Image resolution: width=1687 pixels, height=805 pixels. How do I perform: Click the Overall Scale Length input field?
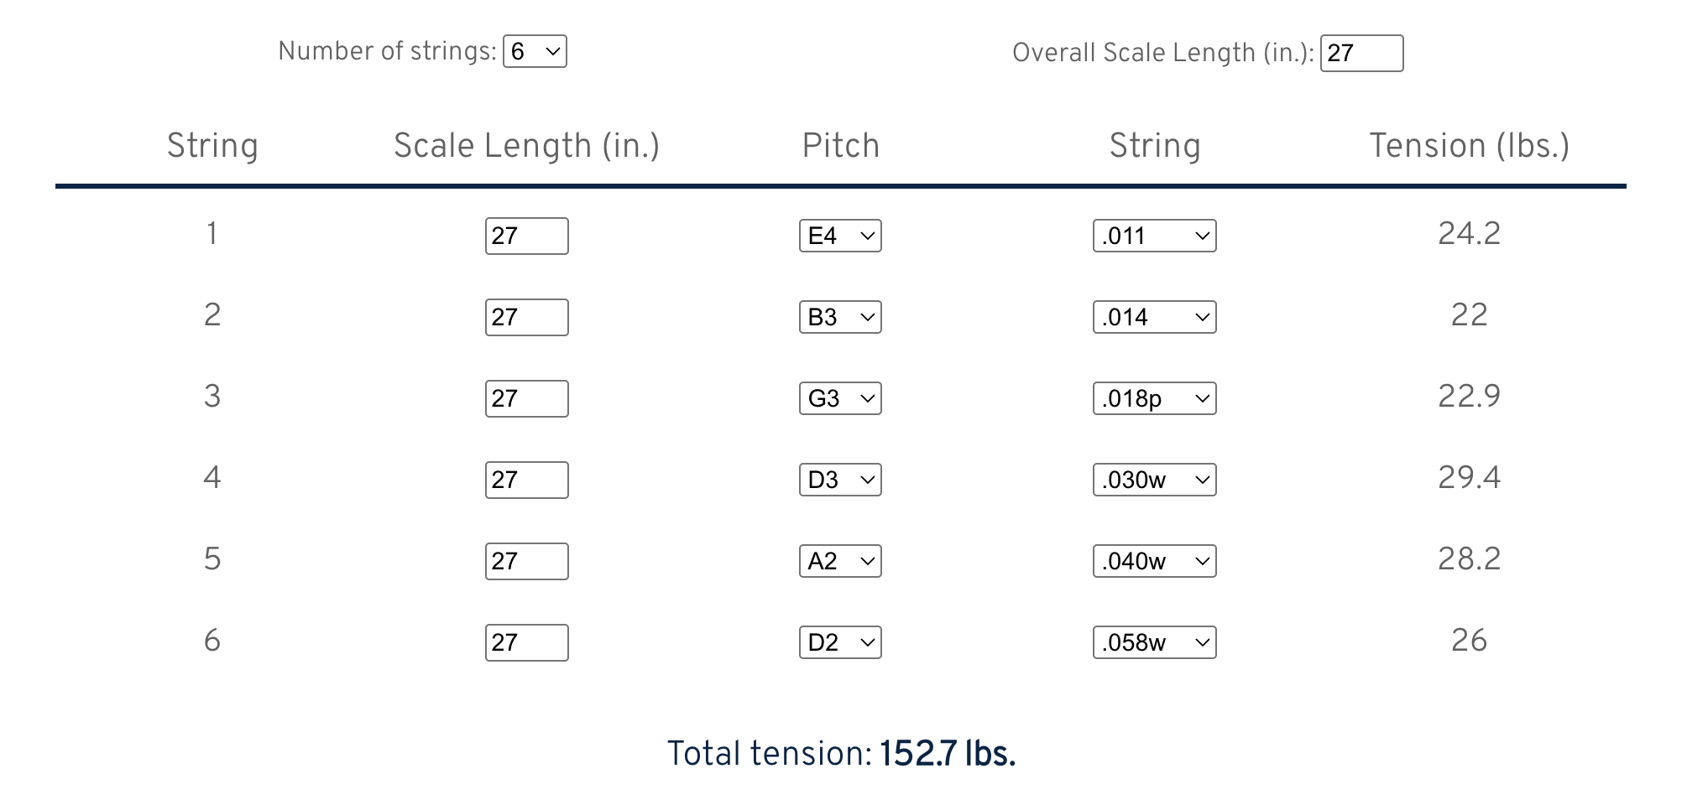(x=1361, y=53)
